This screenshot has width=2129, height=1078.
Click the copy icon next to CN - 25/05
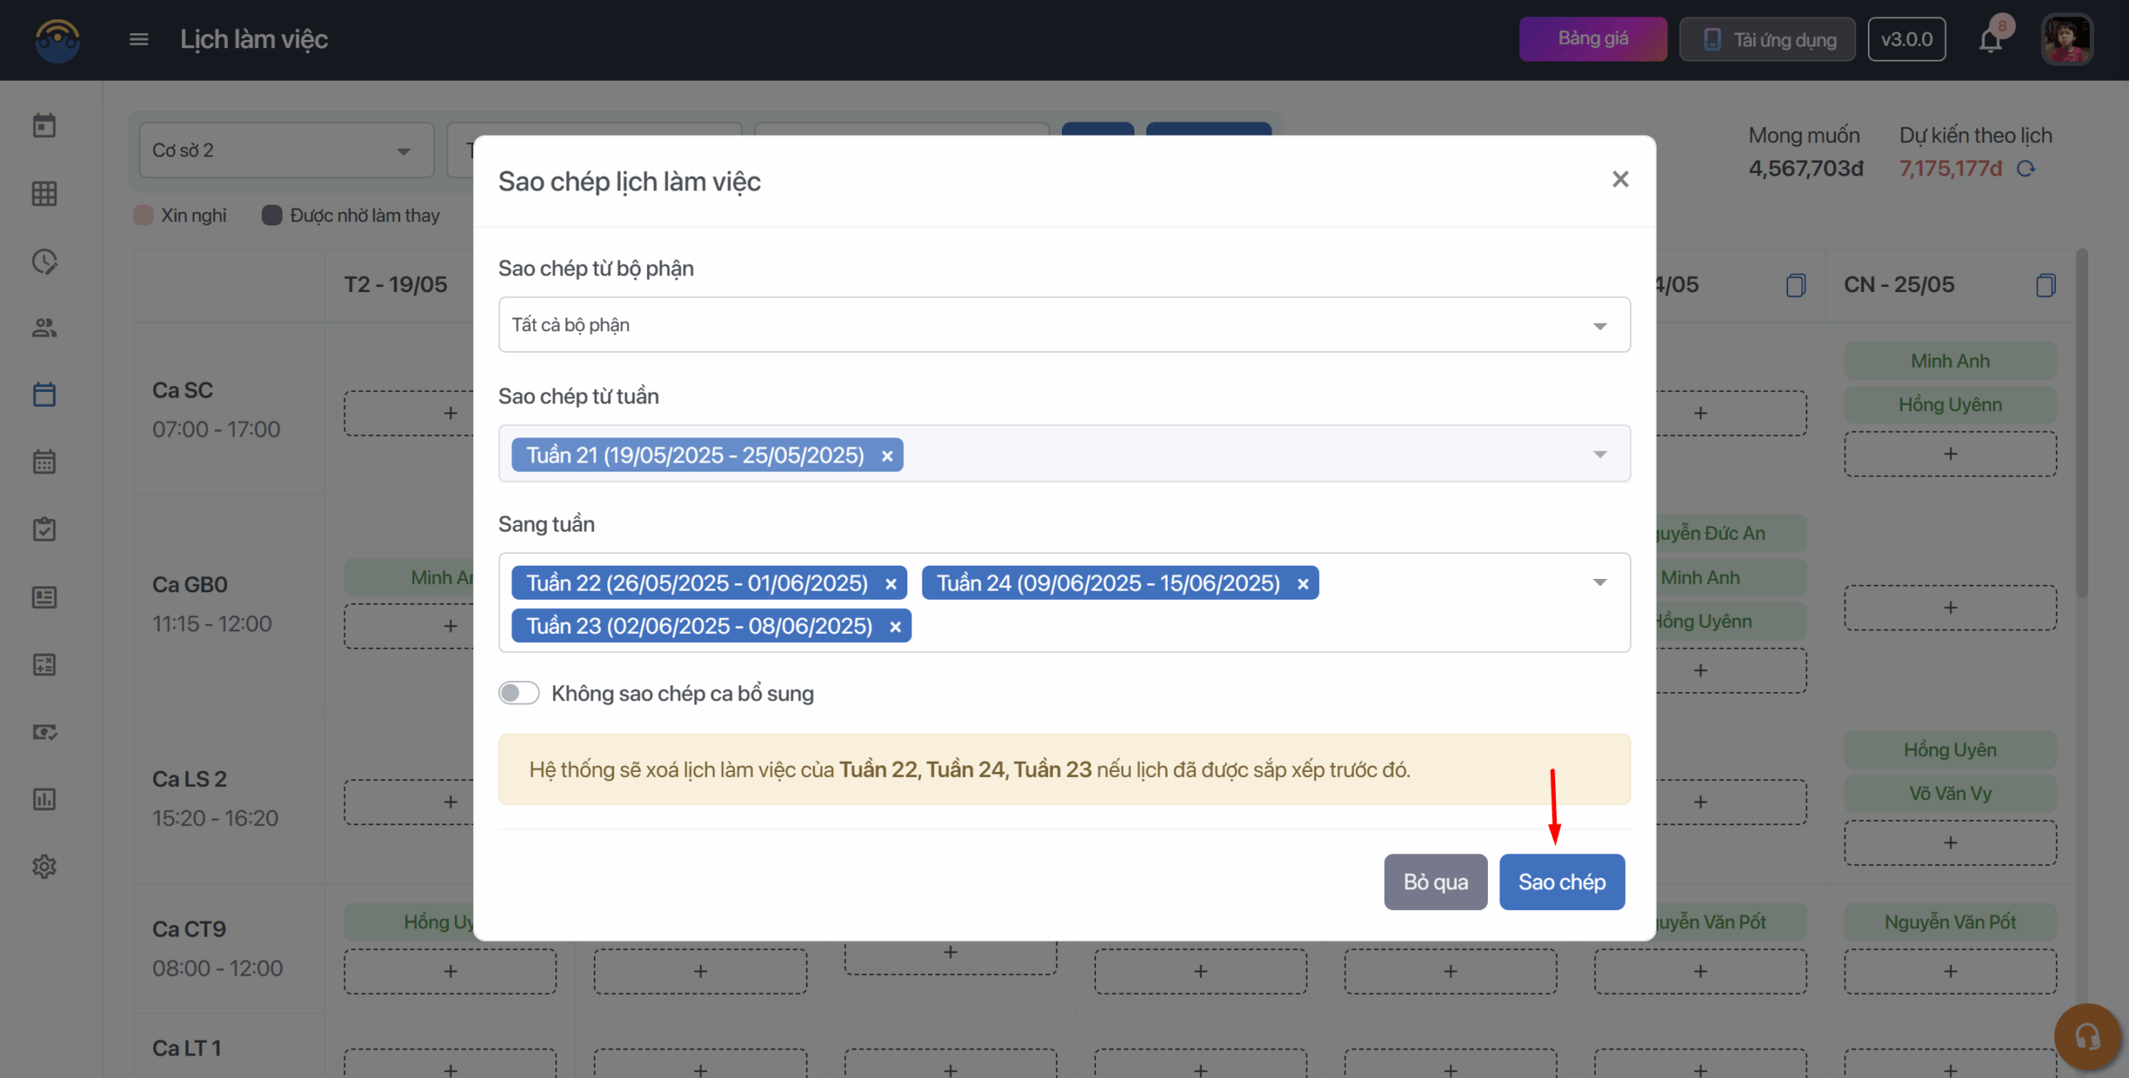coord(2046,285)
